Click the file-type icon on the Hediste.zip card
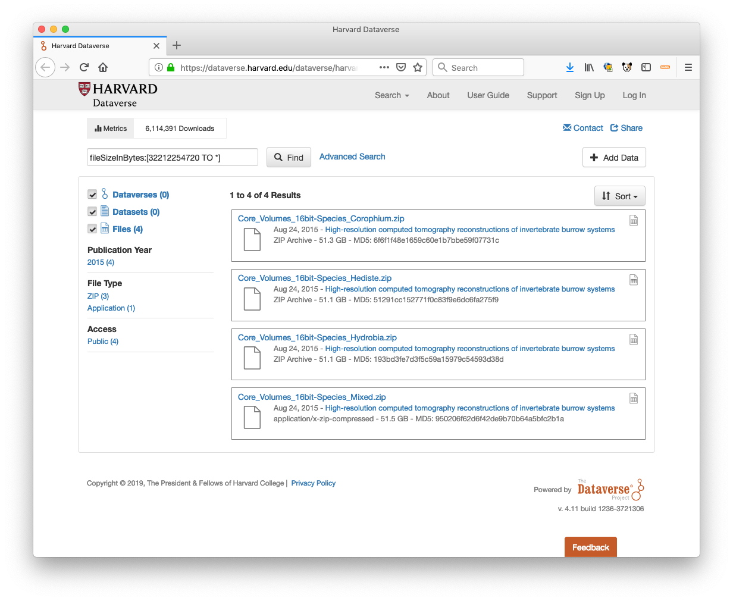Viewport: 733px width, 601px height. (x=634, y=280)
